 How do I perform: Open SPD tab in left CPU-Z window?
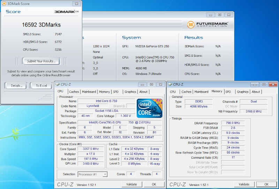tap(116, 92)
